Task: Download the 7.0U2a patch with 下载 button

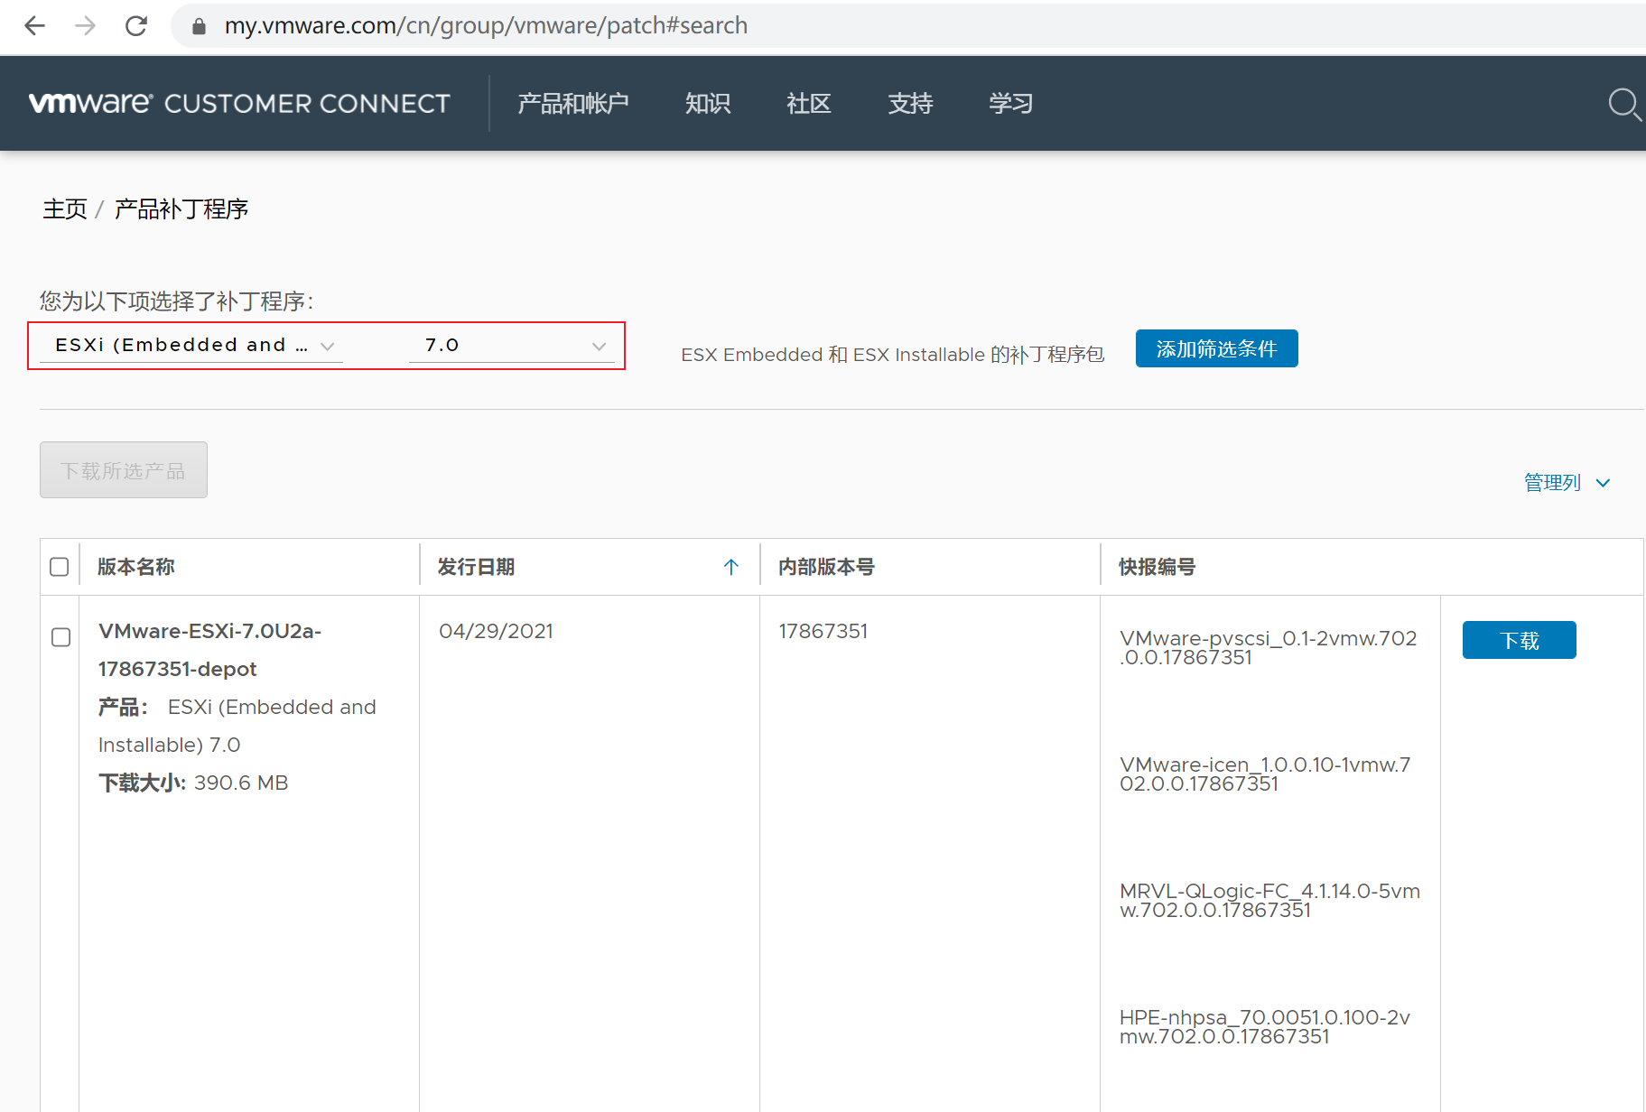Action: [x=1519, y=640]
